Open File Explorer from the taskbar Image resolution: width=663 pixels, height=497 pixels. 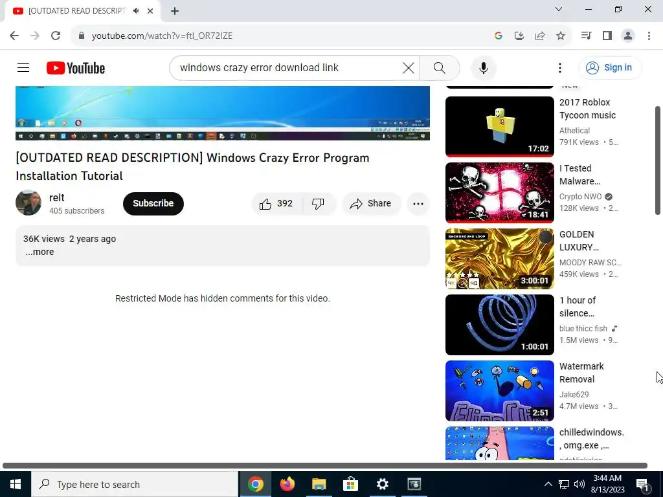[x=319, y=484]
